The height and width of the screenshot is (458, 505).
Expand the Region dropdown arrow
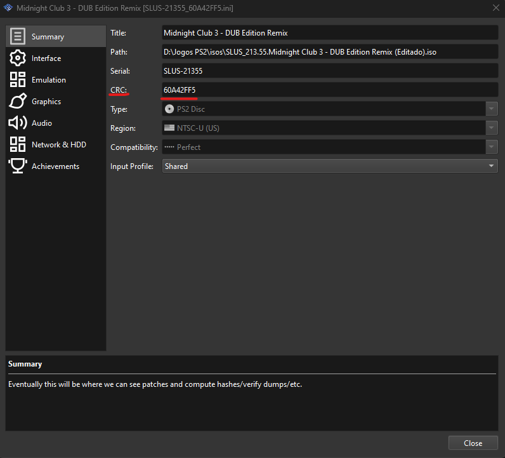(x=491, y=128)
